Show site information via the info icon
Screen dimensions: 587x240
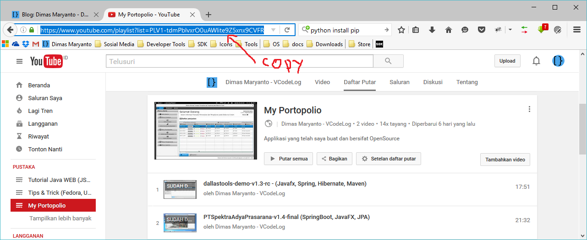tap(23, 30)
